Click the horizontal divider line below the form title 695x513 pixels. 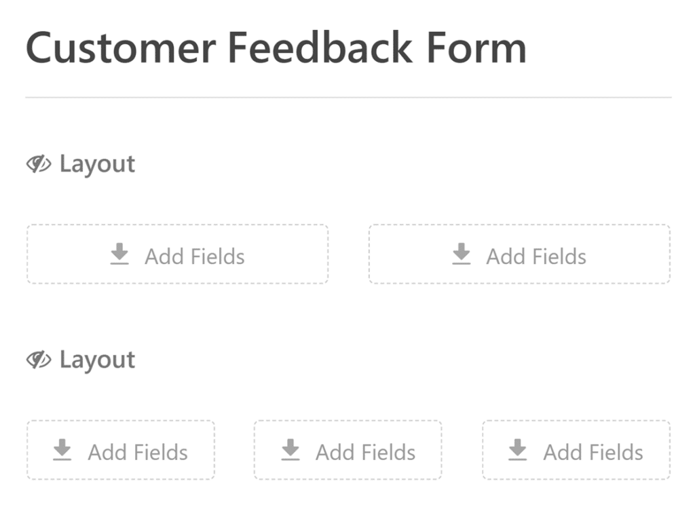348,98
